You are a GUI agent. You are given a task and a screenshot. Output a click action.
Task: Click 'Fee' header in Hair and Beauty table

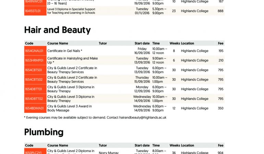[220, 43]
